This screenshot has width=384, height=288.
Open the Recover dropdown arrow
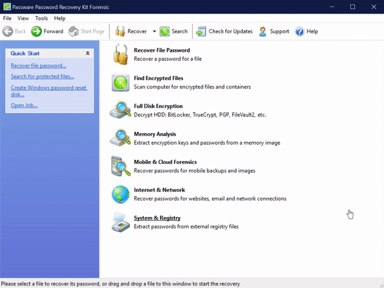[x=154, y=31]
